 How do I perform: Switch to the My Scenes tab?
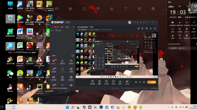pyautogui.click(x=56, y=27)
